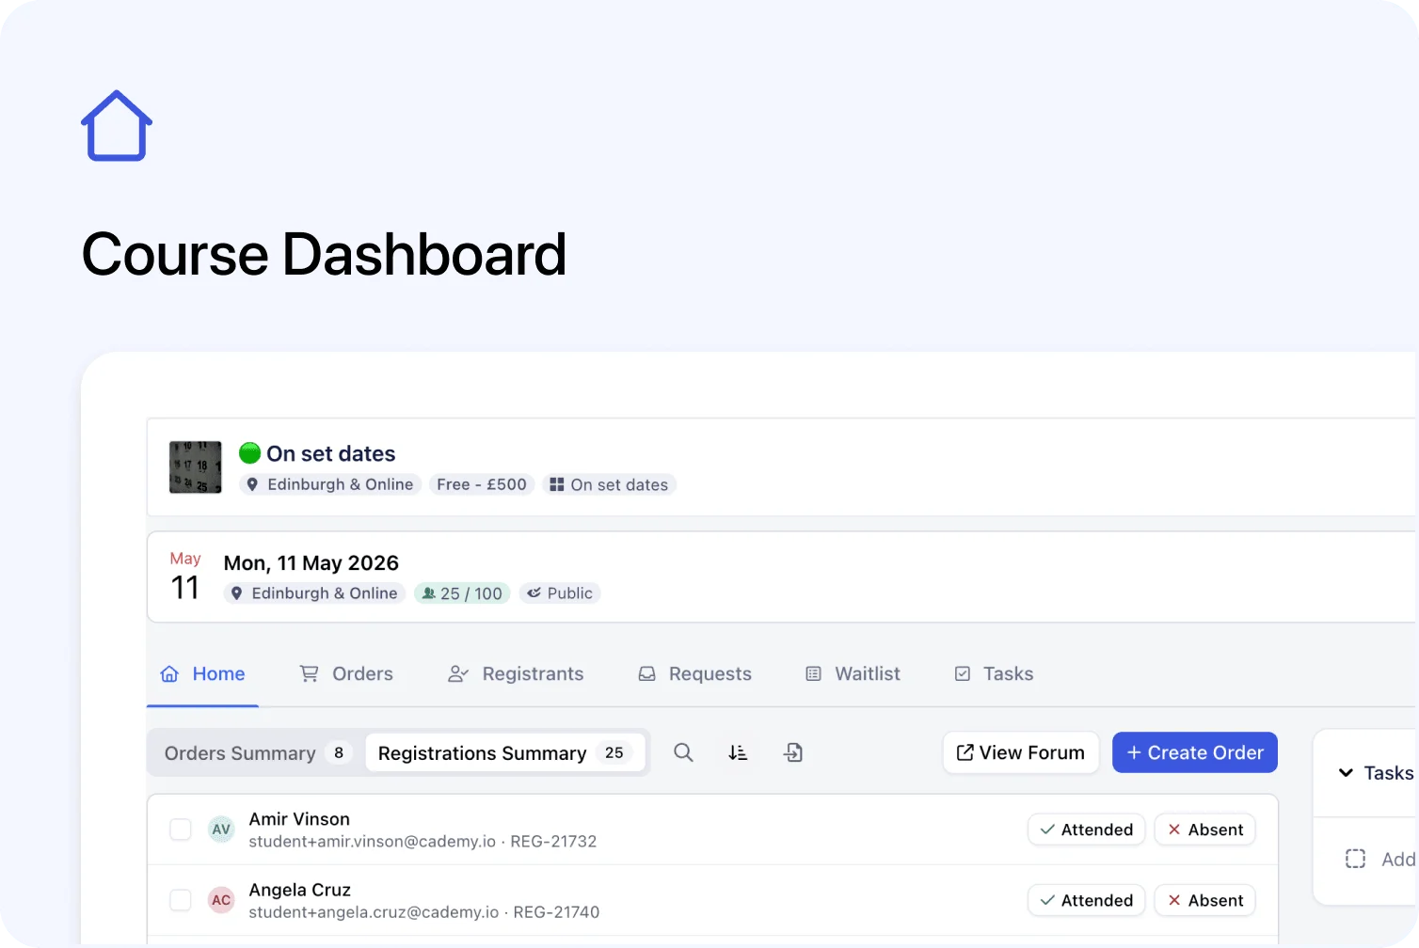
Task: Click the Course Dashboard title
Action: 324,255
